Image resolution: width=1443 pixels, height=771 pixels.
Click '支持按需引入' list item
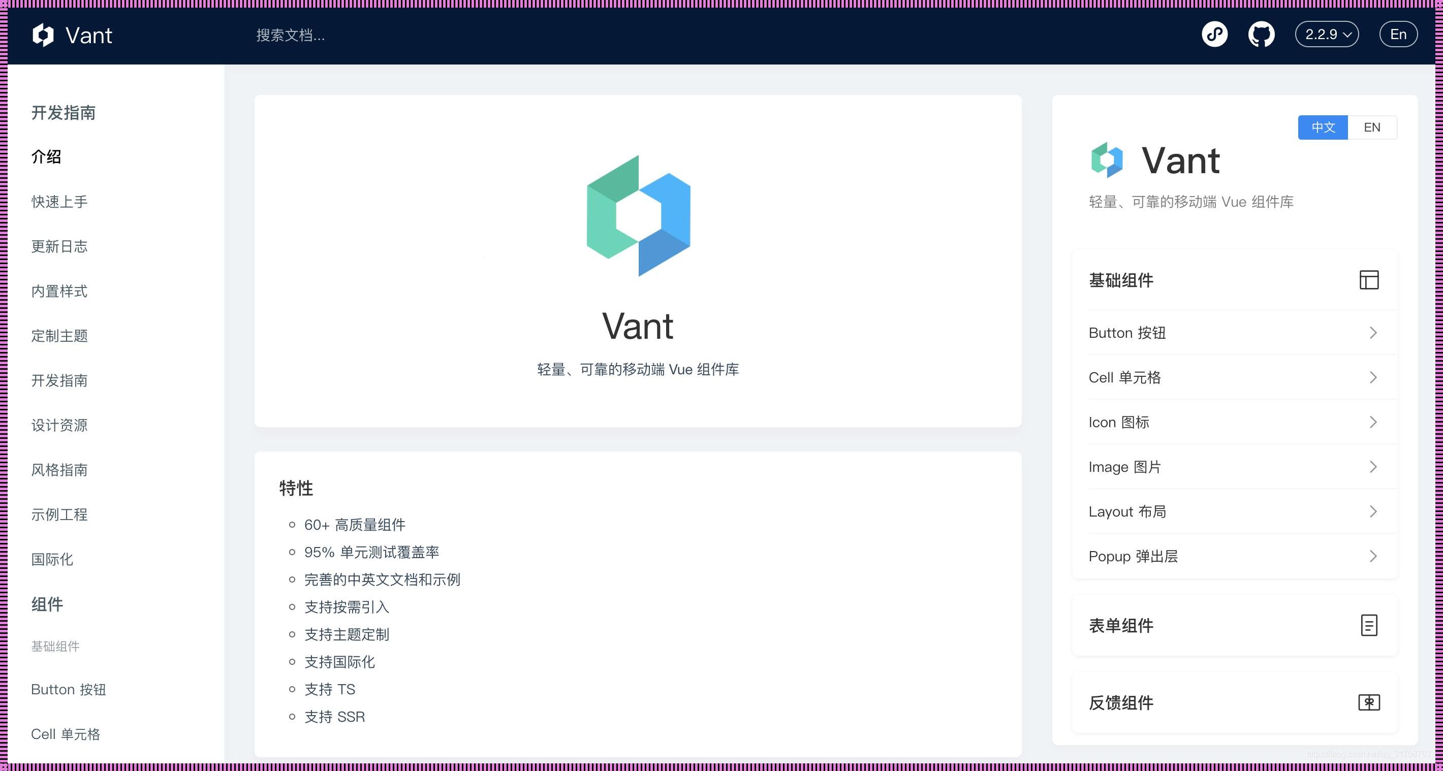(x=346, y=607)
